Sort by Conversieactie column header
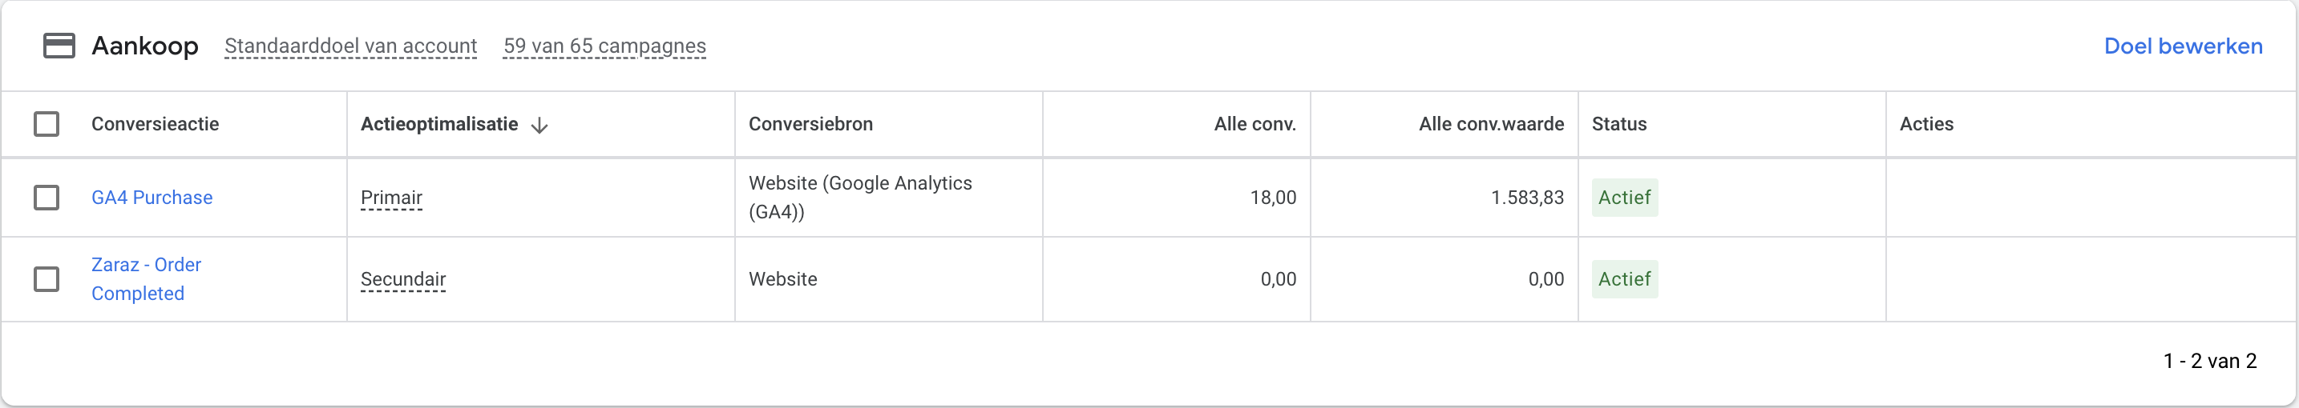Screen dimensions: 2299x408 [x=156, y=124]
